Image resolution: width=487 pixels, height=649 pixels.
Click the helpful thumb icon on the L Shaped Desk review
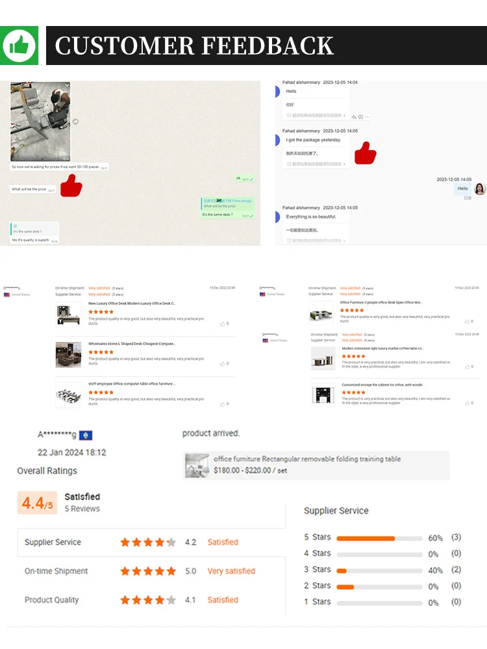point(223,364)
